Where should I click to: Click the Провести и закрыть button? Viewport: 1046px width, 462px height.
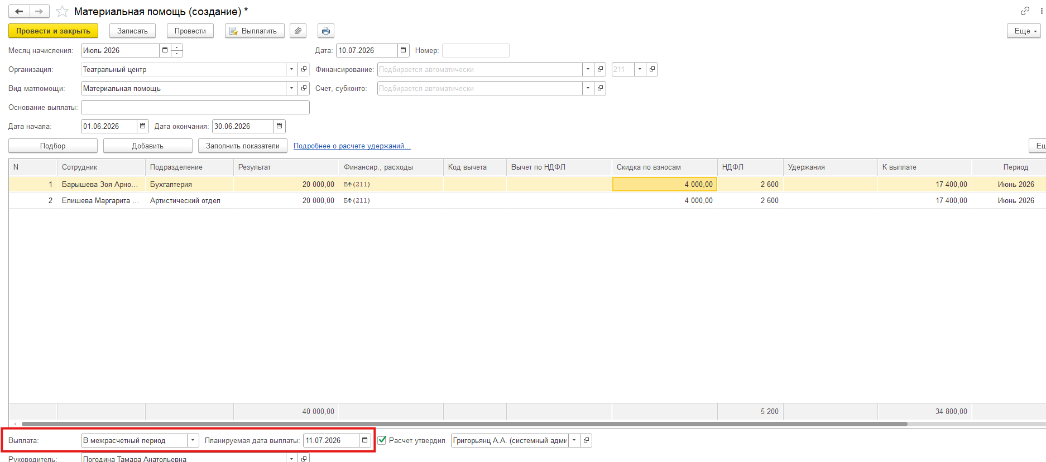click(x=53, y=31)
